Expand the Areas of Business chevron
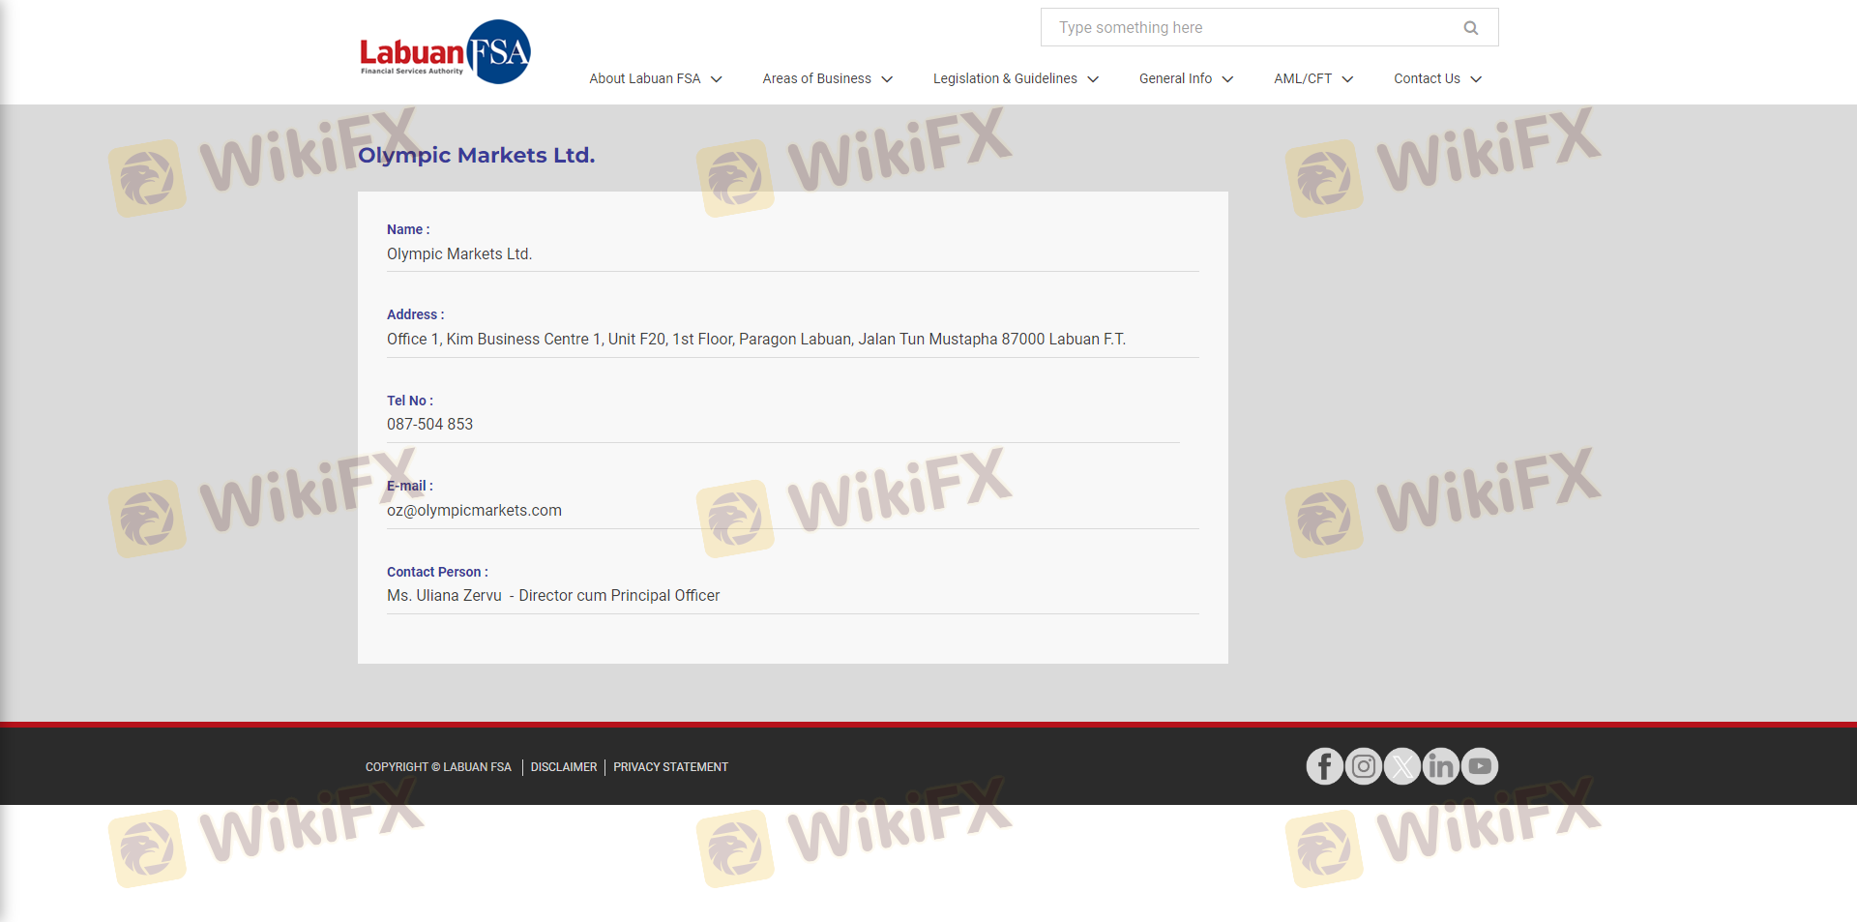 887,79
